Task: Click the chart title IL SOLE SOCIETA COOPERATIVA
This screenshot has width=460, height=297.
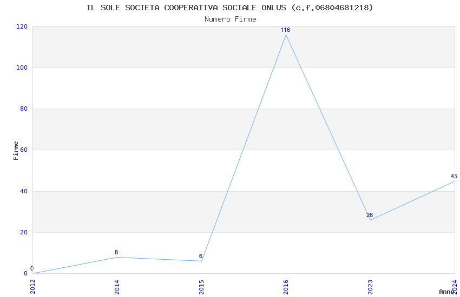Action: 229,8
